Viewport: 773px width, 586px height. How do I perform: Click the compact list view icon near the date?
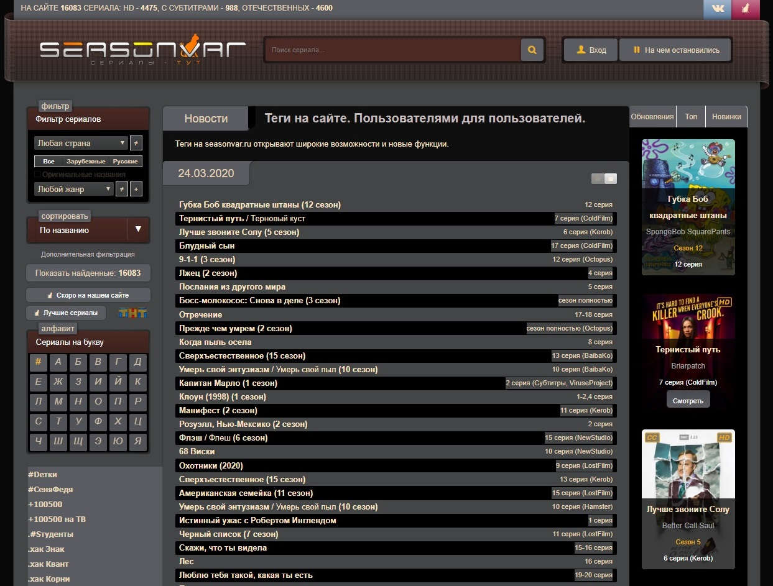click(609, 178)
